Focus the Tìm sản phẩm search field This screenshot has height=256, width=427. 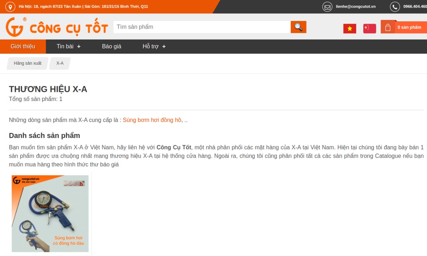[x=202, y=27]
